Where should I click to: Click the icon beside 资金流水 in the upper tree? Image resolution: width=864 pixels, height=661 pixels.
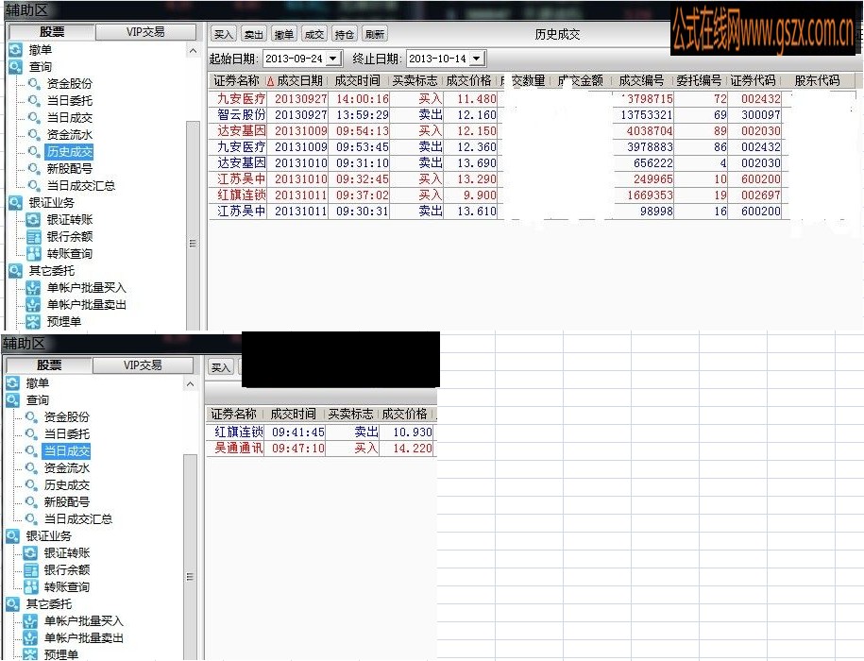pos(34,134)
